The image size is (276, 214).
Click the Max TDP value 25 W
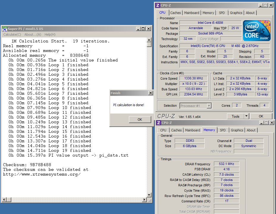point(235,28)
